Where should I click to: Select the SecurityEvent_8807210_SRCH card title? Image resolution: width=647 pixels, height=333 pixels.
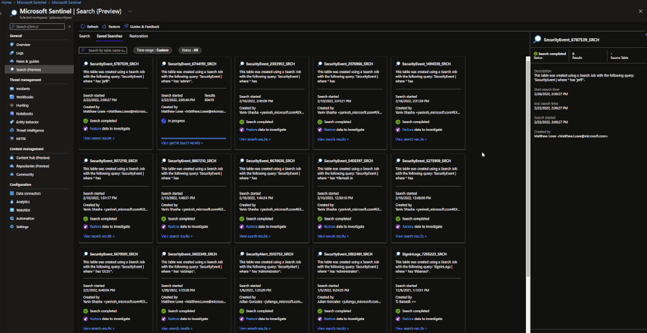pos(192,161)
